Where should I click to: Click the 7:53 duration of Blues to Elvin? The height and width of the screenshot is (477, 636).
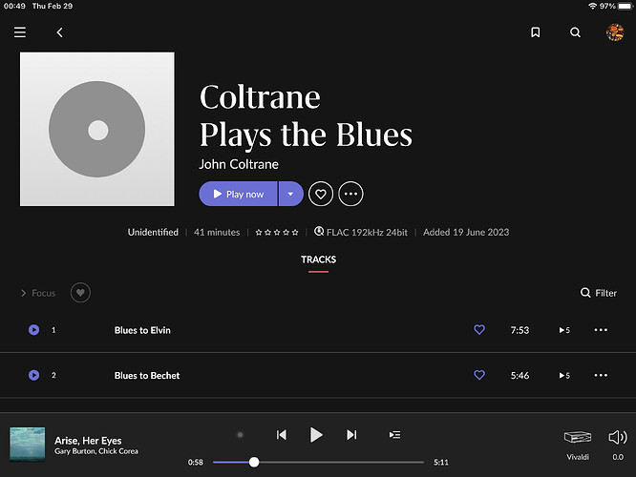[x=519, y=330]
